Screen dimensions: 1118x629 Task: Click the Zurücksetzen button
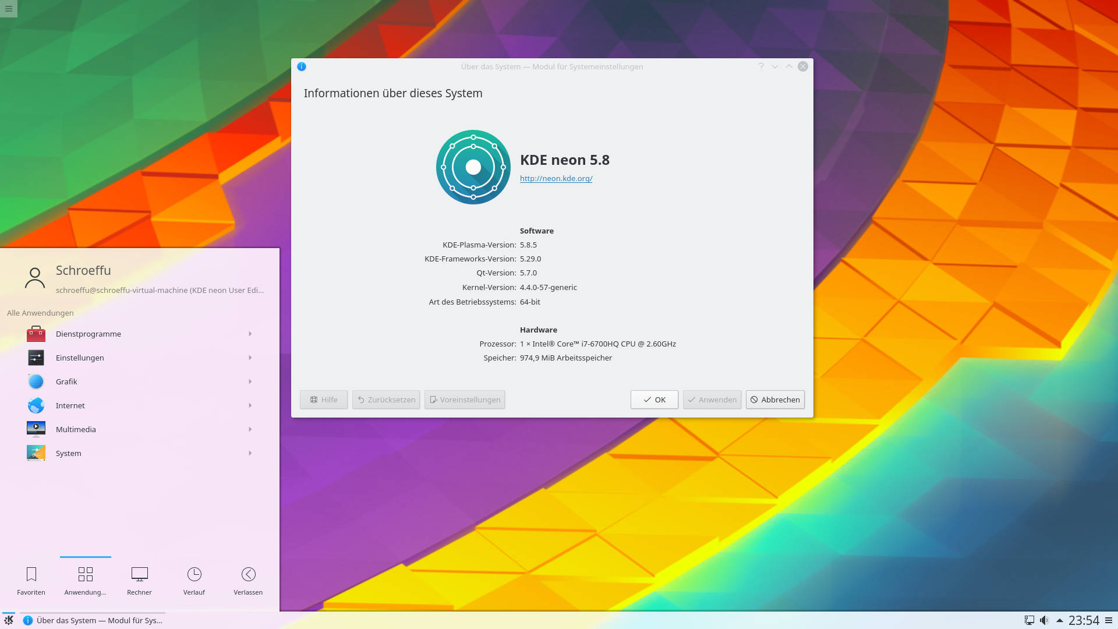386,400
